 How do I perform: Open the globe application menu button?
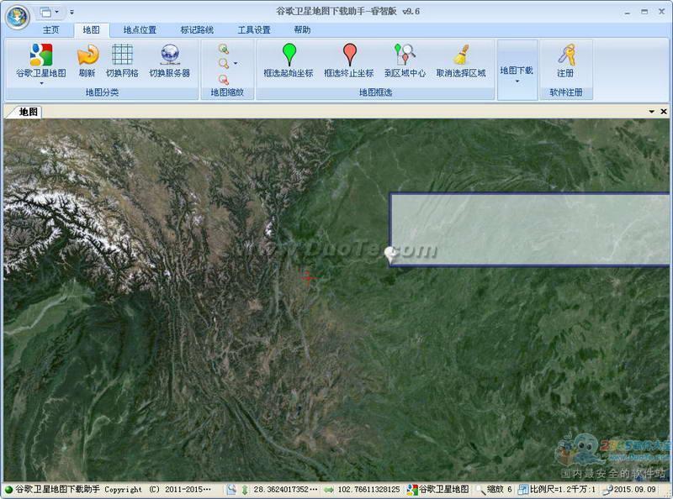click(x=17, y=17)
